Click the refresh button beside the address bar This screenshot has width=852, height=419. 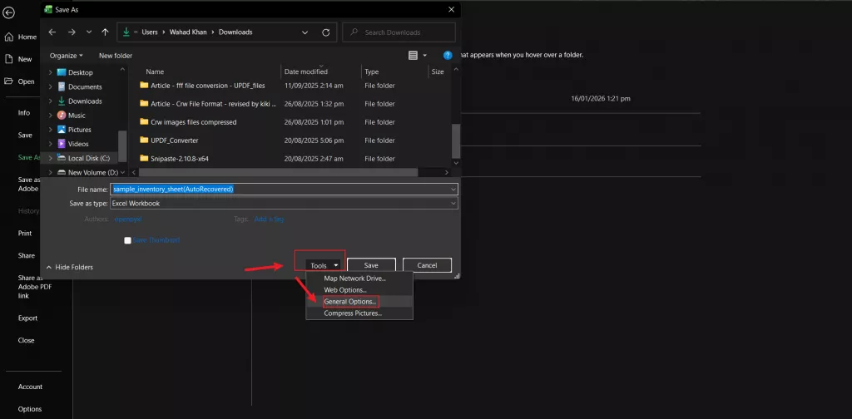tap(325, 32)
